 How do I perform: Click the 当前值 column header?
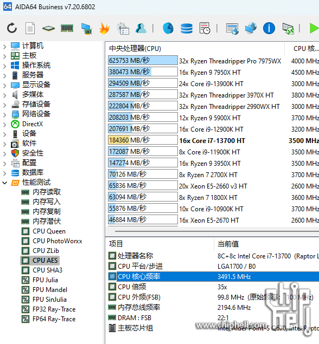click(267, 244)
